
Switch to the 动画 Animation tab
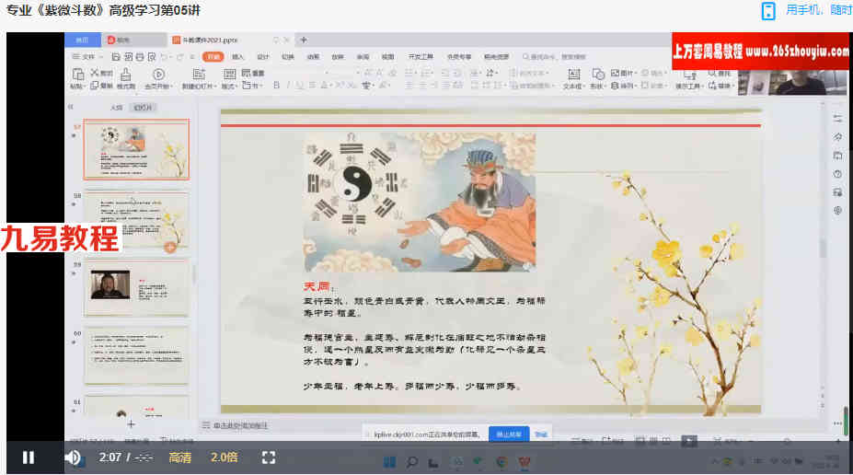point(313,56)
